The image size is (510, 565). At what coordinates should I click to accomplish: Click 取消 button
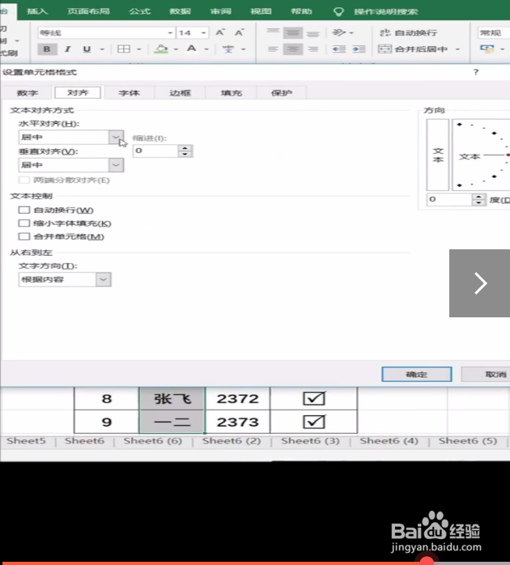click(487, 375)
